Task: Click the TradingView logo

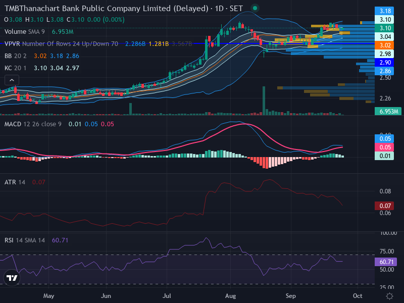Action: coord(12,278)
